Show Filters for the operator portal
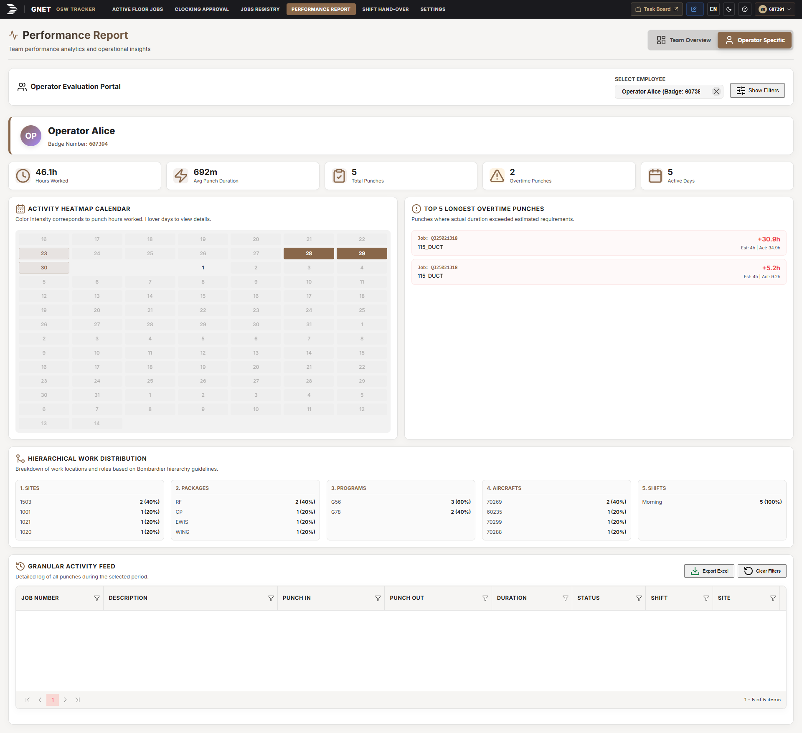This screenshot has width=802, height=733. pyautogui.click(x=757, y=91)
